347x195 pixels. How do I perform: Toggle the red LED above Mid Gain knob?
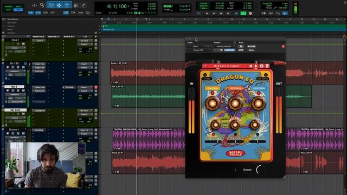[x=235, y=93]
